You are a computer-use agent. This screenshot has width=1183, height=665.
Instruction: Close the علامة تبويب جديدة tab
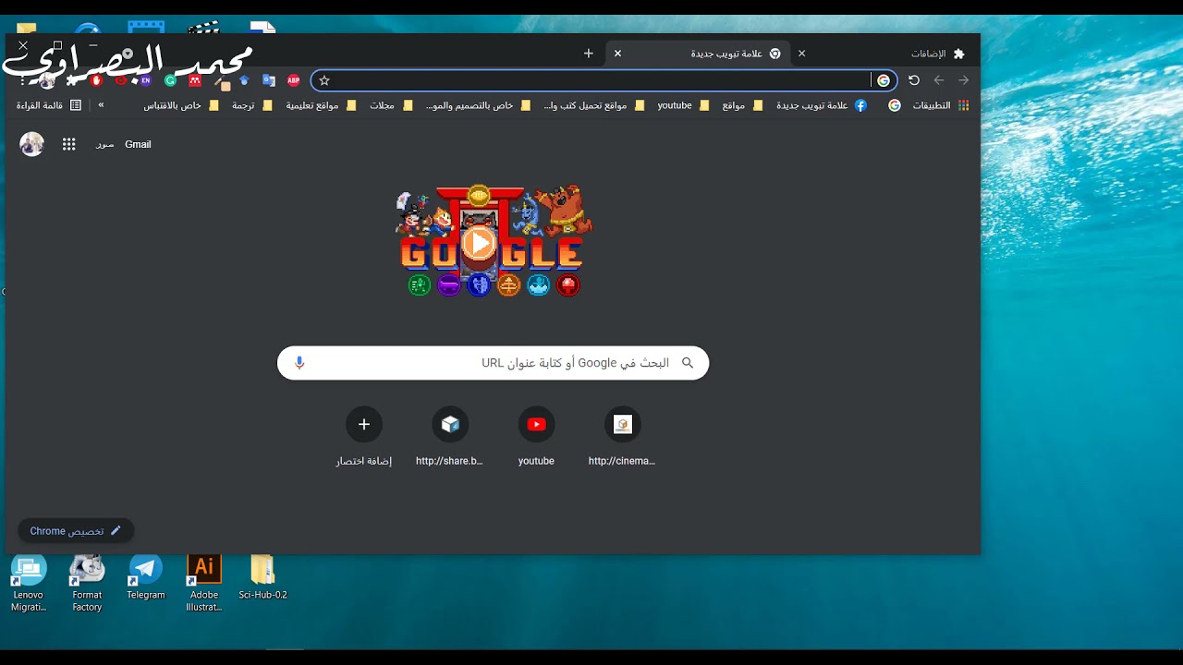(x=618, y=54)
